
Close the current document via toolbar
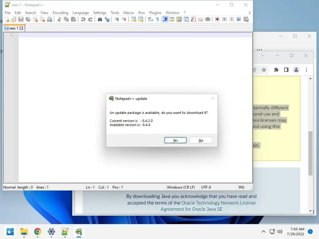(x=35, y=19)
